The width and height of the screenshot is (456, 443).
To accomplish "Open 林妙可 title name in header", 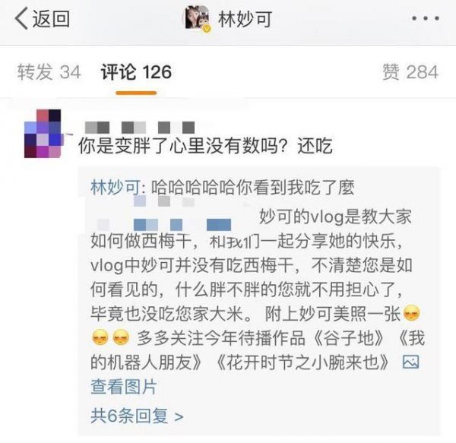I will coord(245,19).
